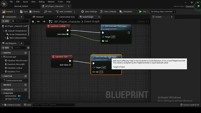Image resolution: width=201 pixels, height=113 pixels.
Task: Select InputAxis Moveright event
Action: 15,64
